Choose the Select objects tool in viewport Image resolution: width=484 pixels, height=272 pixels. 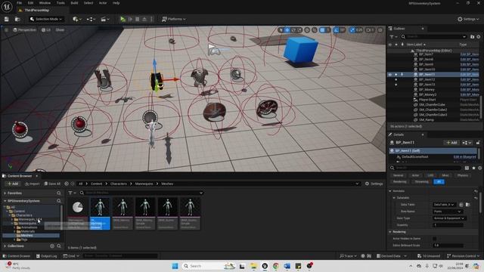pyautogui.click(x=281, y=30)
